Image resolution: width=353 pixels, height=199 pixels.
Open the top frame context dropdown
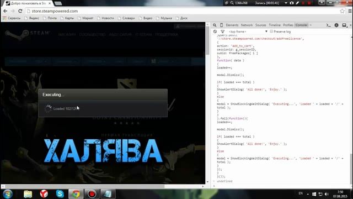point(248,32)
